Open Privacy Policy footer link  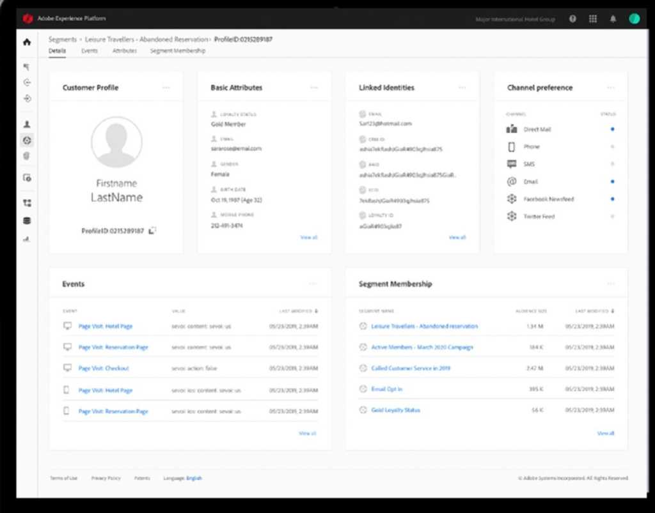pyautogui.click(x=106, y=478)
